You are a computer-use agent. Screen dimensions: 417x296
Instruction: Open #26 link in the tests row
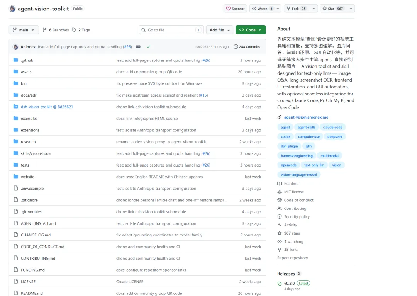206,165
